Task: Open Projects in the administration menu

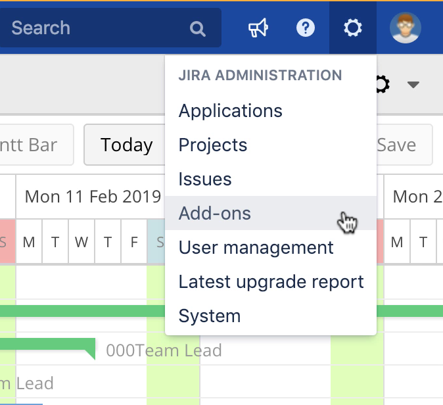Action: [213, 145]
